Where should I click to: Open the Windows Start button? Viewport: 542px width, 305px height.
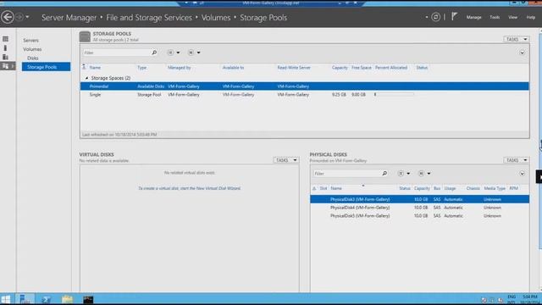(x=6, y=299)
